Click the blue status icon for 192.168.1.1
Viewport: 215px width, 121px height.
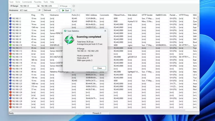(11, 18)
